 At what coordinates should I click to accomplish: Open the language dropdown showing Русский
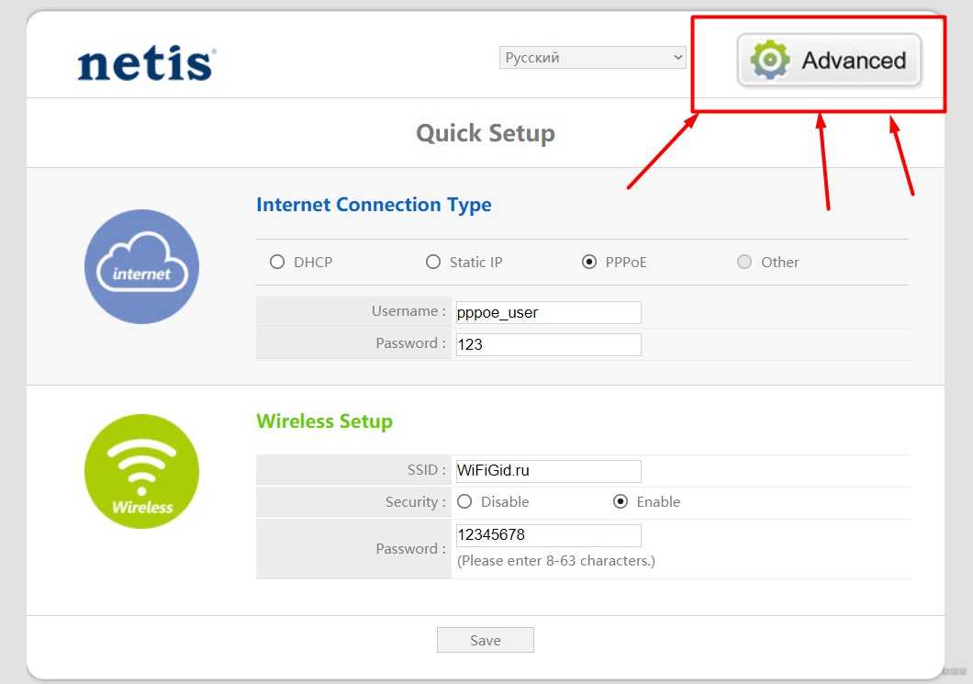(x=593, y=58)
